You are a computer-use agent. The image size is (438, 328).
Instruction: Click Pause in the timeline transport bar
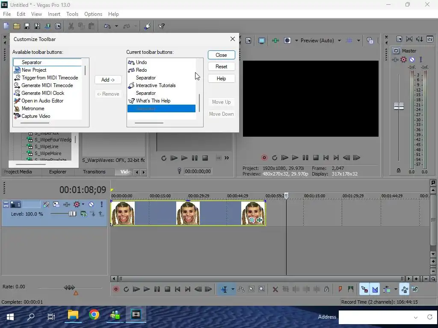tap(157, 289)
